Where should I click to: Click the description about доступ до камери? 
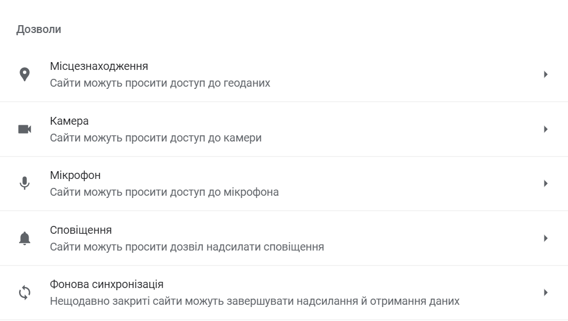tap(156, 138)
